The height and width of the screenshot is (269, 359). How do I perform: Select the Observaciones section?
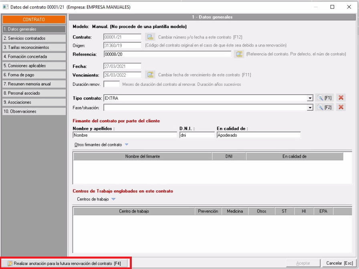[x=34, y=111]
